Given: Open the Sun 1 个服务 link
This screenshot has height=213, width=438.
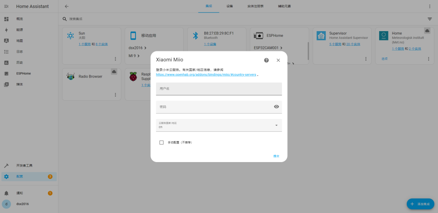Looking at the screenshot, I should [85, 44].
